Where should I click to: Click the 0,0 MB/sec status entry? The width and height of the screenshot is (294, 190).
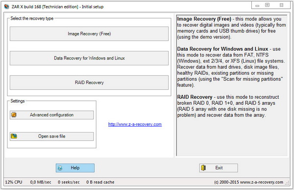point(41,182)
